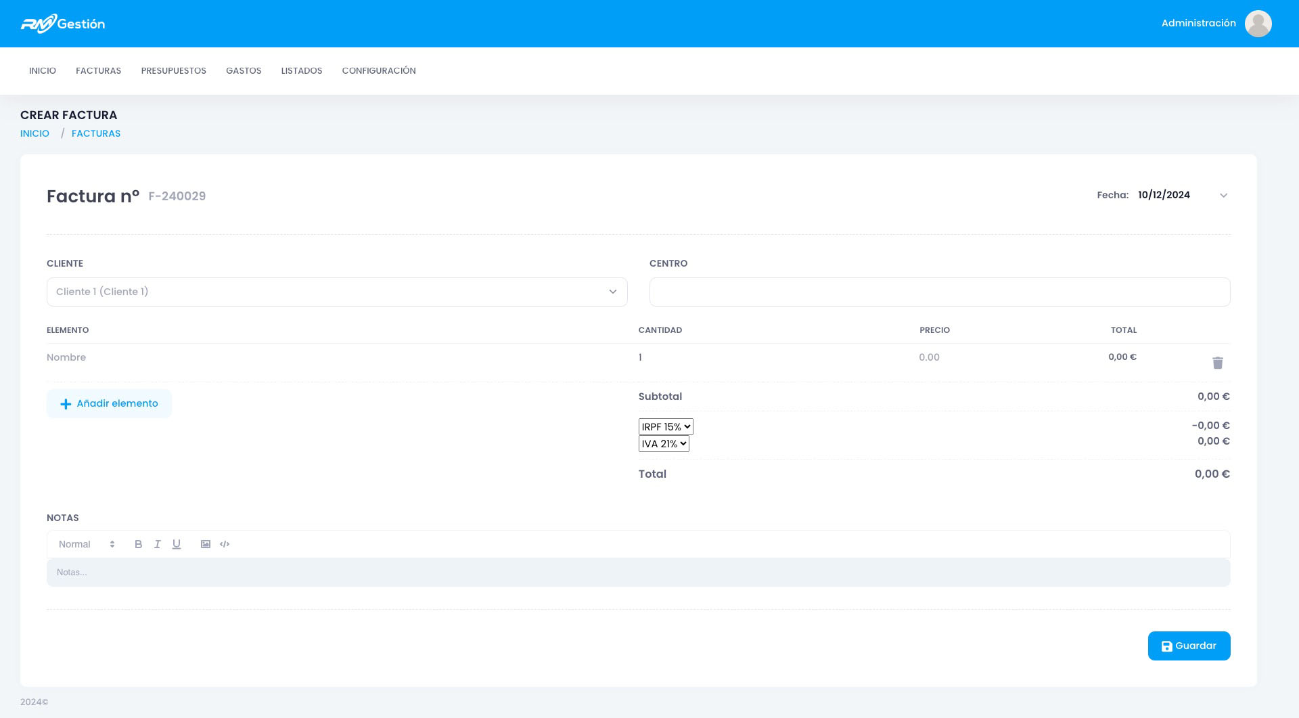Open the Facturas menu
Screen dimensions: 1299x718
98,71
